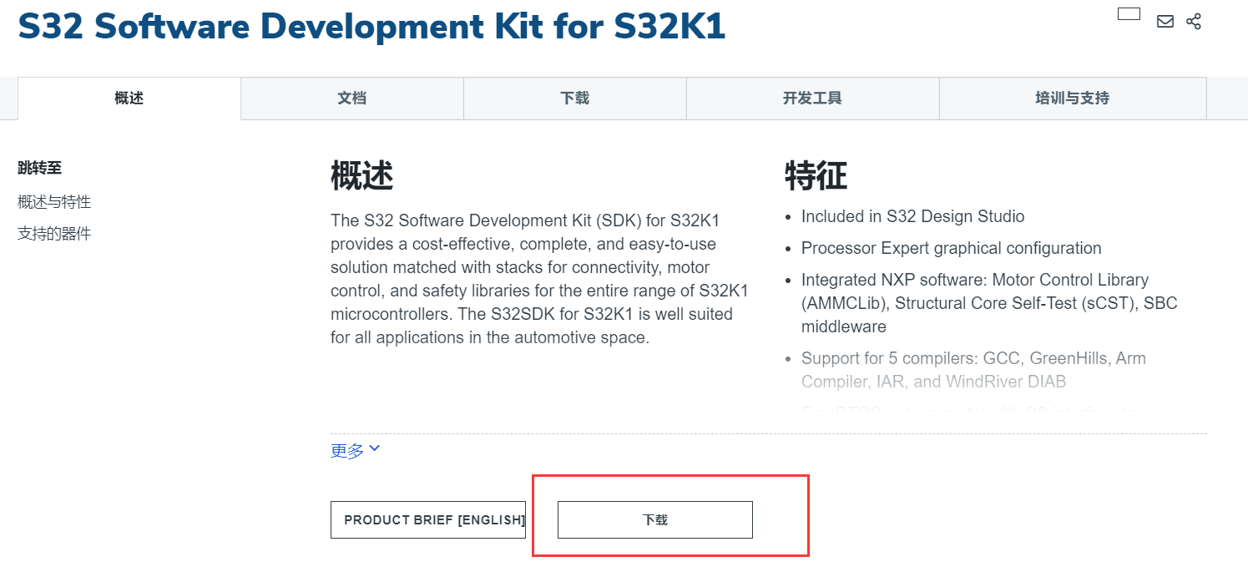This screenshot has height=567, width=1248.
Task: Open the email sharing envelope icon
Action: [1165, 21]
